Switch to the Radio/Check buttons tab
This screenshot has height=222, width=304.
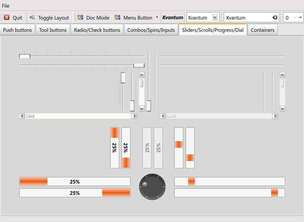click(x=97, y=30)
